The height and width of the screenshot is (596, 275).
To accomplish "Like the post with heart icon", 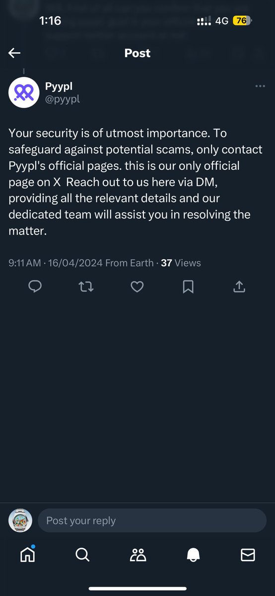I will (137, 287).
